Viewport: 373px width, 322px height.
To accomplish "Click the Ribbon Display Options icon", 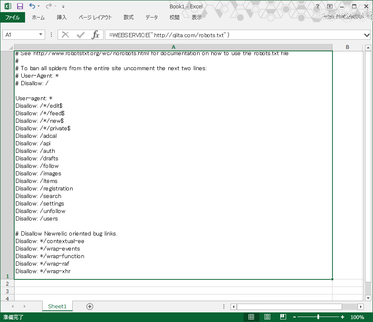I will coord(330,6).
